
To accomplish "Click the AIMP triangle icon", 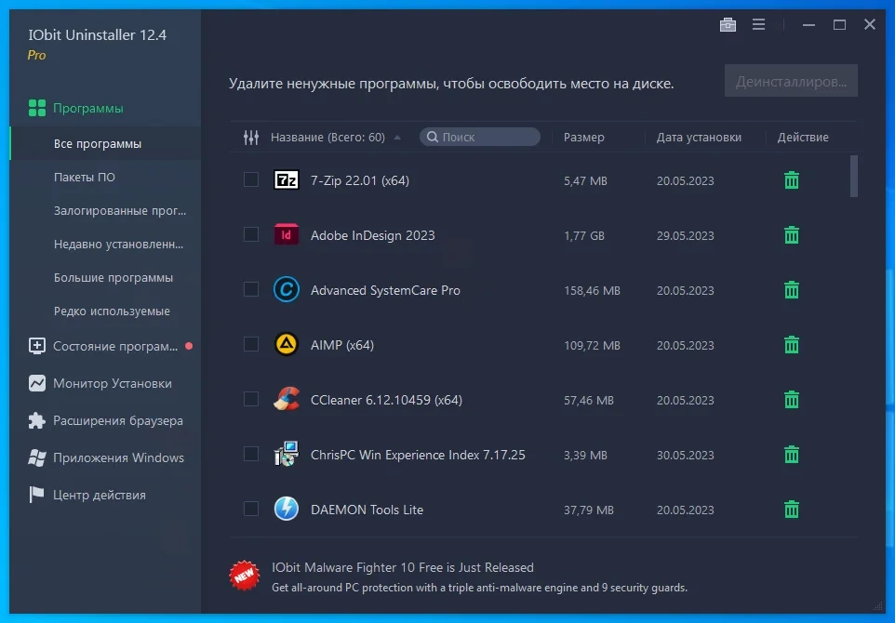I will [x=286, y=345].
